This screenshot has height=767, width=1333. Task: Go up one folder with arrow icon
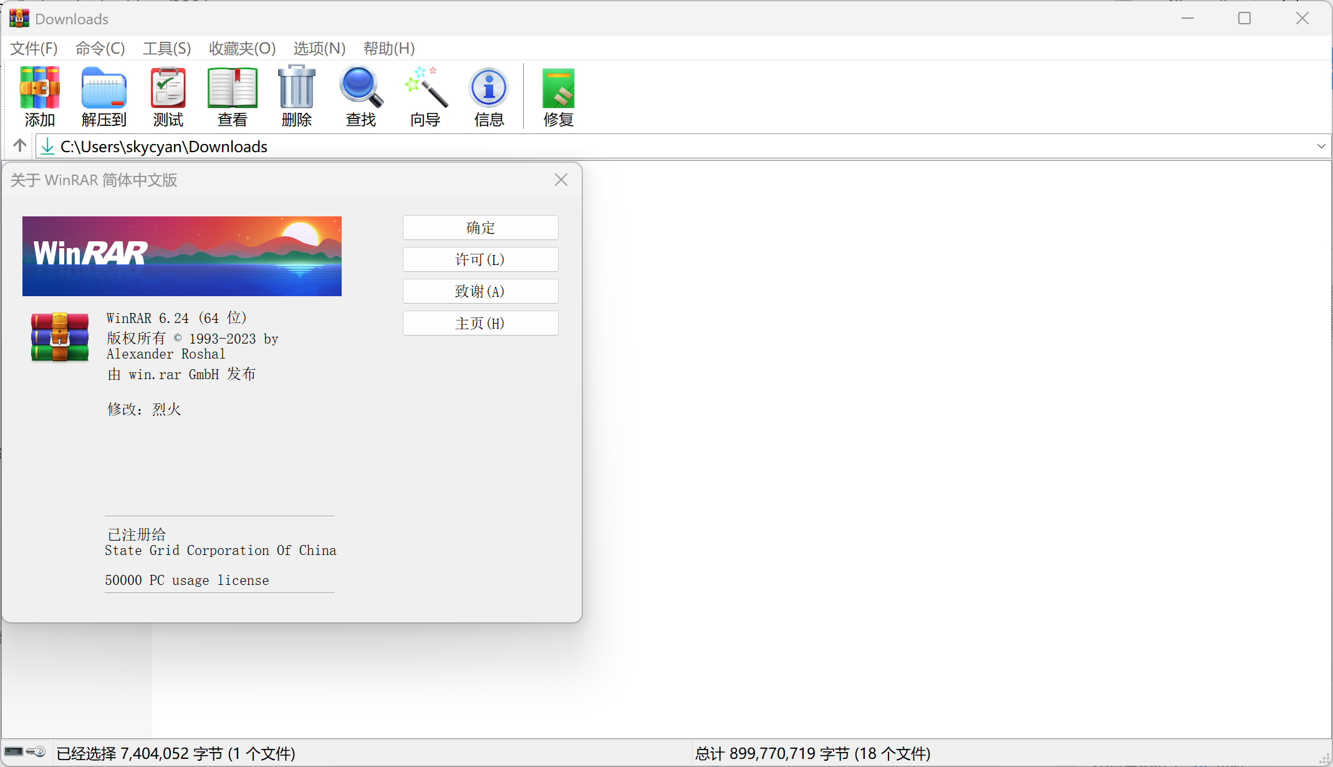19,146
